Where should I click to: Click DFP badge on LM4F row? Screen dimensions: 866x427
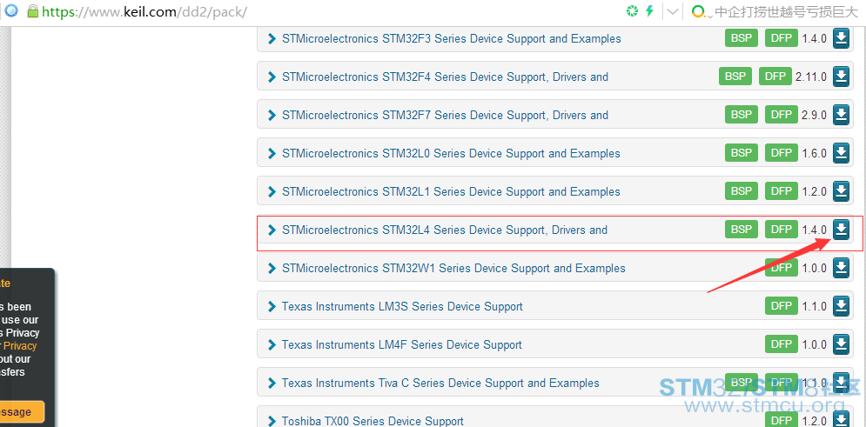[782, 344]
